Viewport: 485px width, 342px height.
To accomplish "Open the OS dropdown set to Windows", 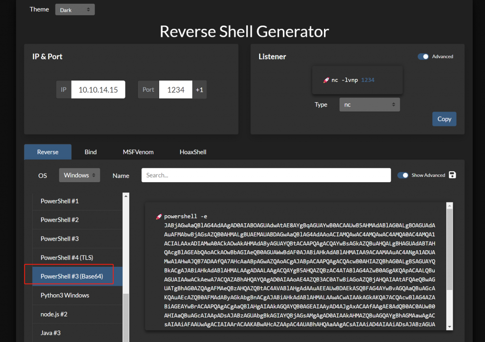I will pos(80,175).
